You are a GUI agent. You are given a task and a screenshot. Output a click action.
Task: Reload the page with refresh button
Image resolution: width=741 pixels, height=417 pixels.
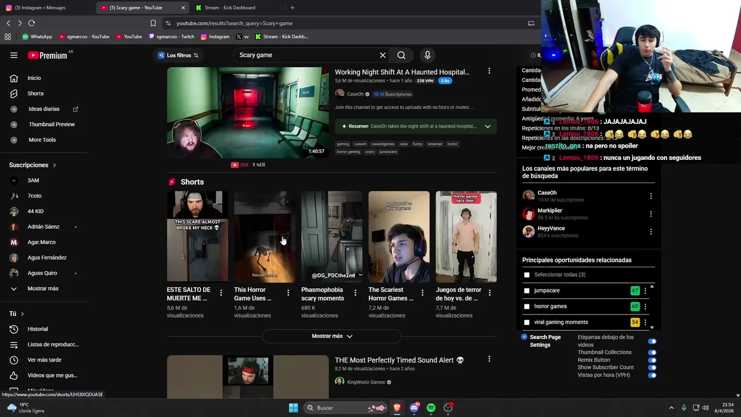coord(31,23)
